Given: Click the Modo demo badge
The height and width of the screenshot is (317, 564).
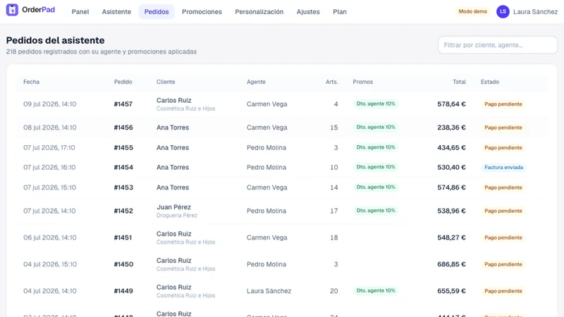Looking at the screenshot, I should pos(472,11).
